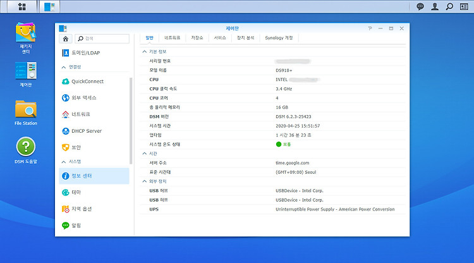474x263 pixels.
Task: Click the CPU clock value 3.4 GHz
Action: [284, 89]
